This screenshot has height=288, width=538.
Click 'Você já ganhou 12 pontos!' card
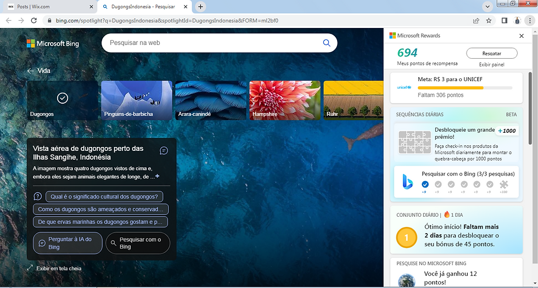pos(456,273)
